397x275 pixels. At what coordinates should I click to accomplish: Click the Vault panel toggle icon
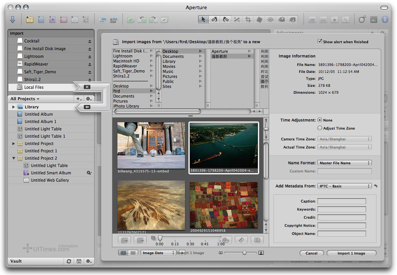[79, 262]
